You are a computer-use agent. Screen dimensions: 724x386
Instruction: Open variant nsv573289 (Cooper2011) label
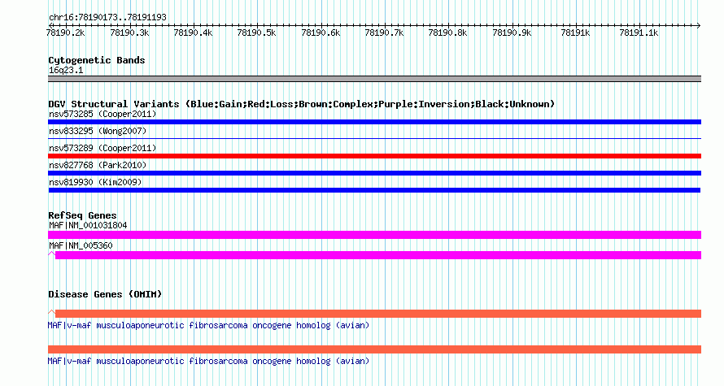102,148
